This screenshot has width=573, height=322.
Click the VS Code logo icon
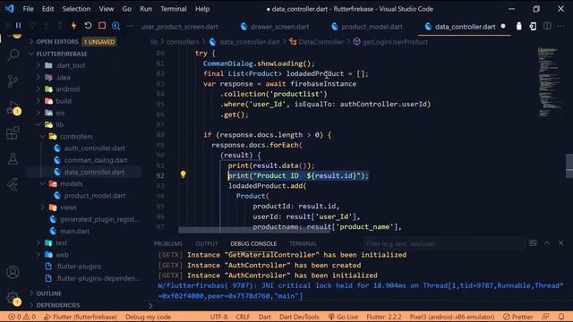[10, 8]
